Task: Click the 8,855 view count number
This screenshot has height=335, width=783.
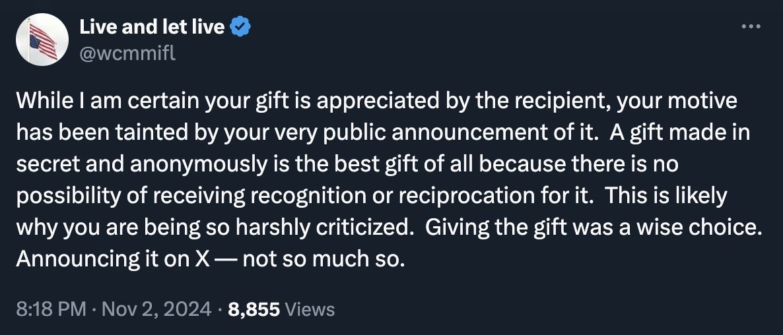Action: 254,309
